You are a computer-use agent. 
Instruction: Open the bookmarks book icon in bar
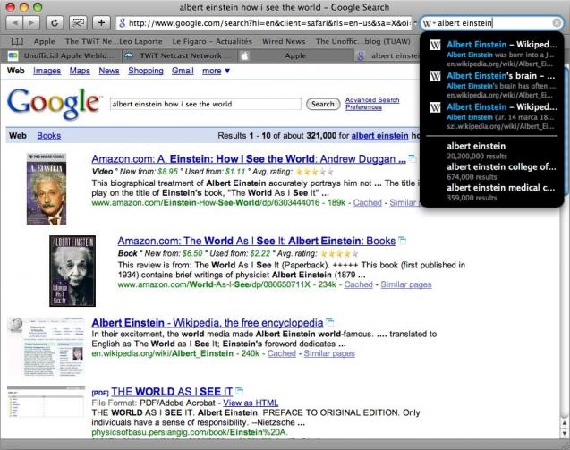(x=17, y=41)
